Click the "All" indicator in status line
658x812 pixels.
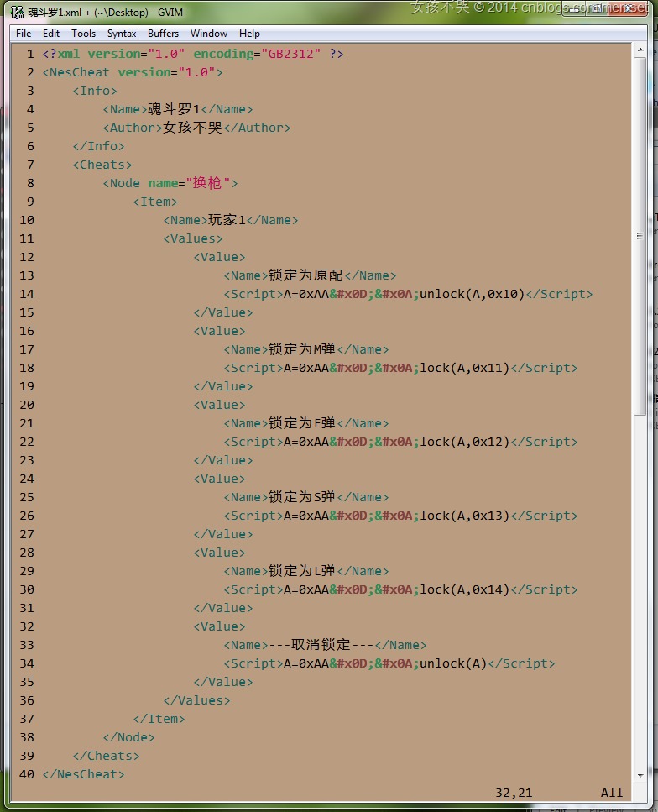[611, 793]
